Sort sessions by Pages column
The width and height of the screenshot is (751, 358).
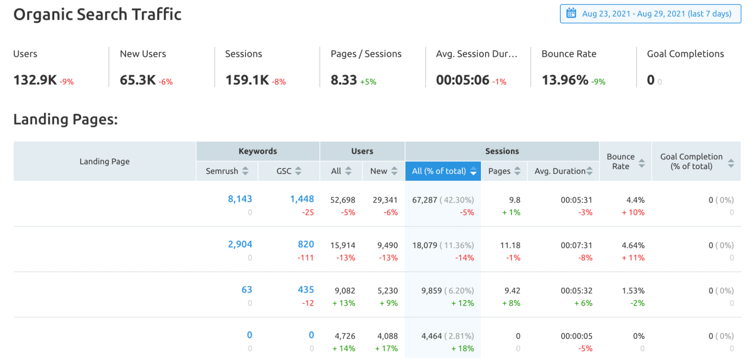(x=518, y=171)
